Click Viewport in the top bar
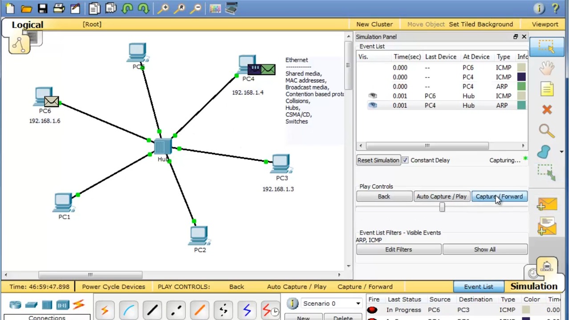 click(545, 24)
